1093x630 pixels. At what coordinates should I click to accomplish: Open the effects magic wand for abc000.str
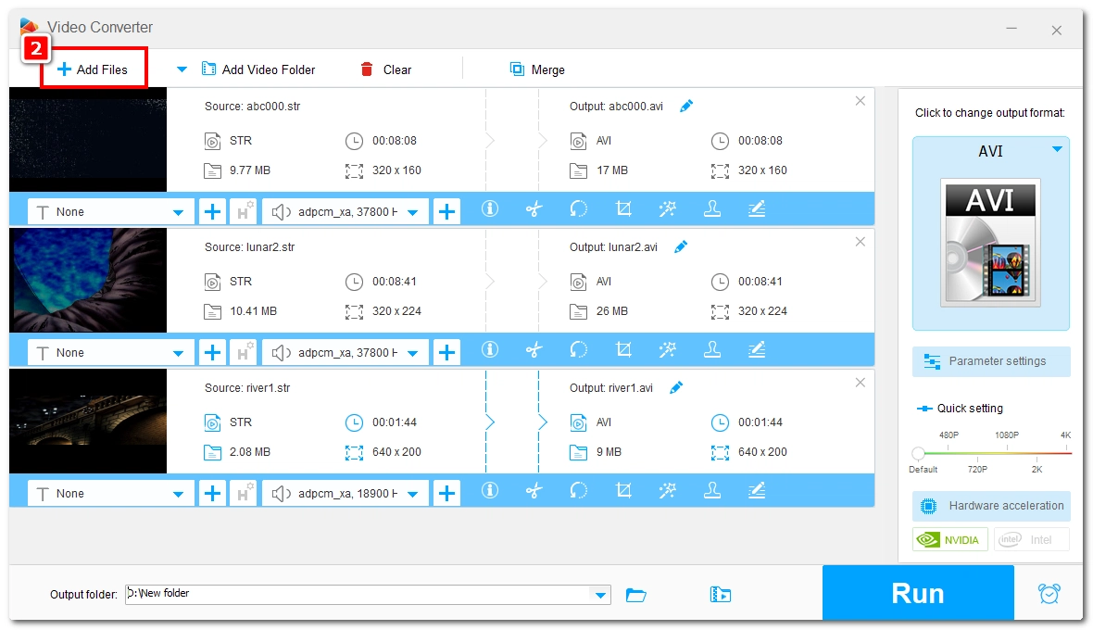click(668, 209)
